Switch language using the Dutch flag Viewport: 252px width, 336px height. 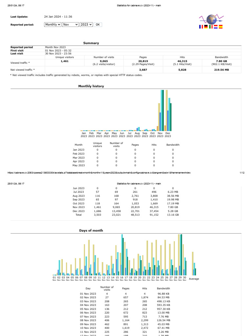(216, 27)
